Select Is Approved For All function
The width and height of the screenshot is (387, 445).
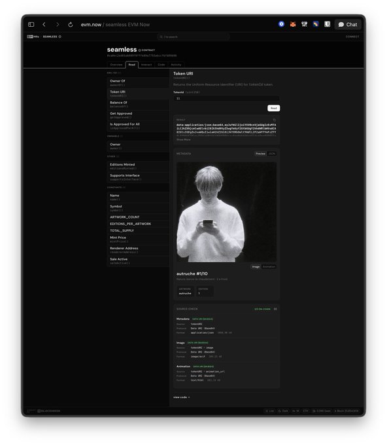pyautogui.click(x=138, y=126)
